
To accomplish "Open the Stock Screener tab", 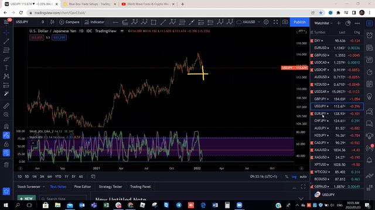I will (29, 187).
